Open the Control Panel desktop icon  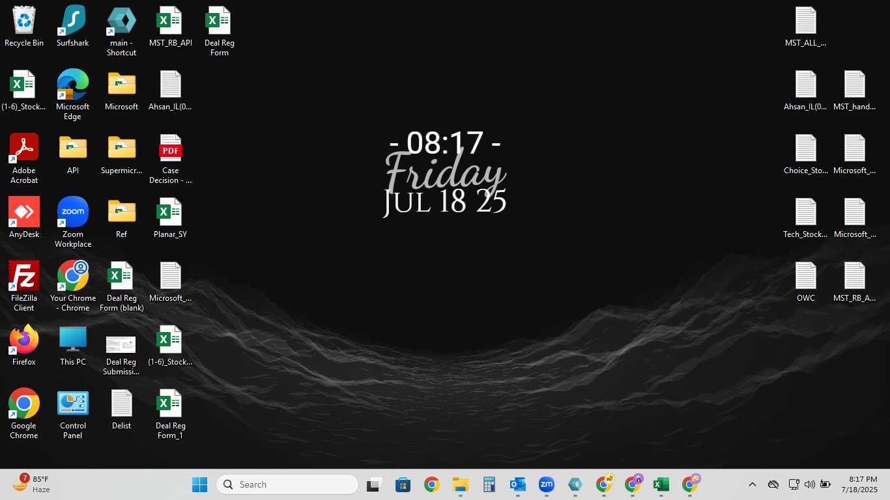tap(72, 414)
